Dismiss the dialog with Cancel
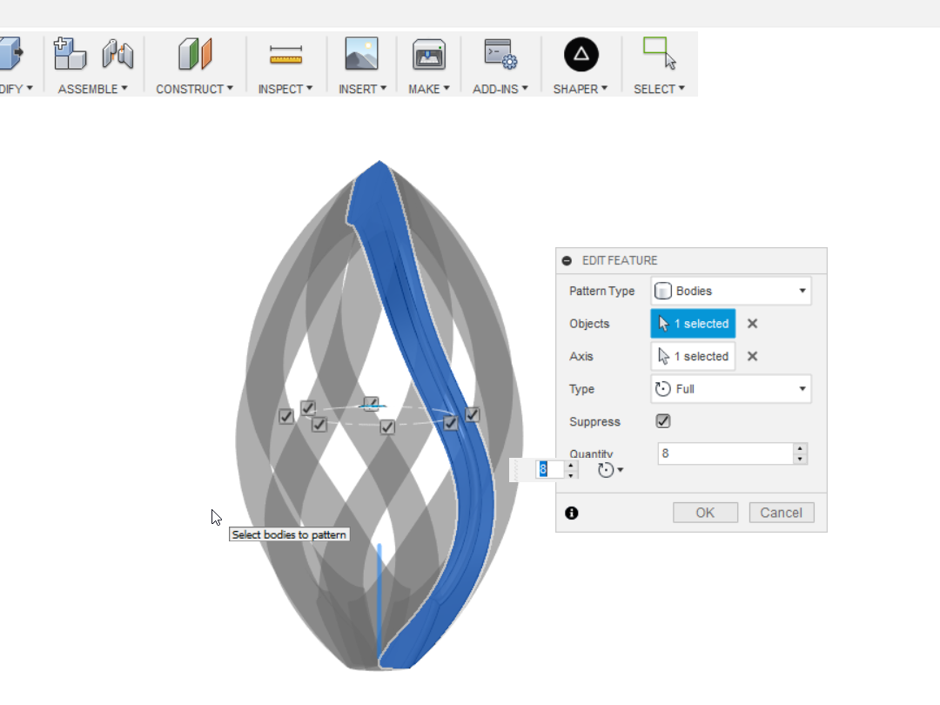This screenshot has height=705, width=940. [x=781, y=512]
